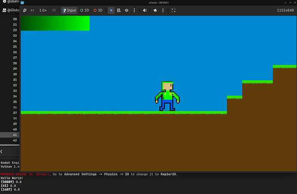
Task: Click line number 20 in script gutter
Action: tap(15, 19)
